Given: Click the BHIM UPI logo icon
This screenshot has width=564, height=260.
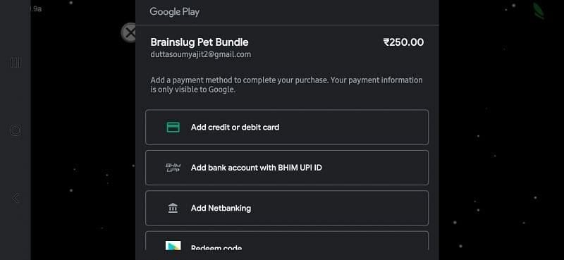Looking at the screenshot, I should (x=173, y=168).
